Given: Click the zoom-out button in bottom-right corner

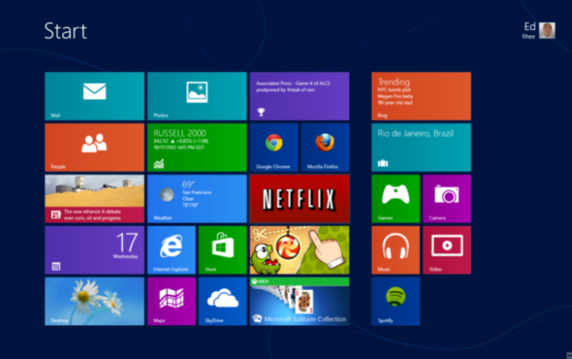Looking at the screenshot, I should point(569,355).
